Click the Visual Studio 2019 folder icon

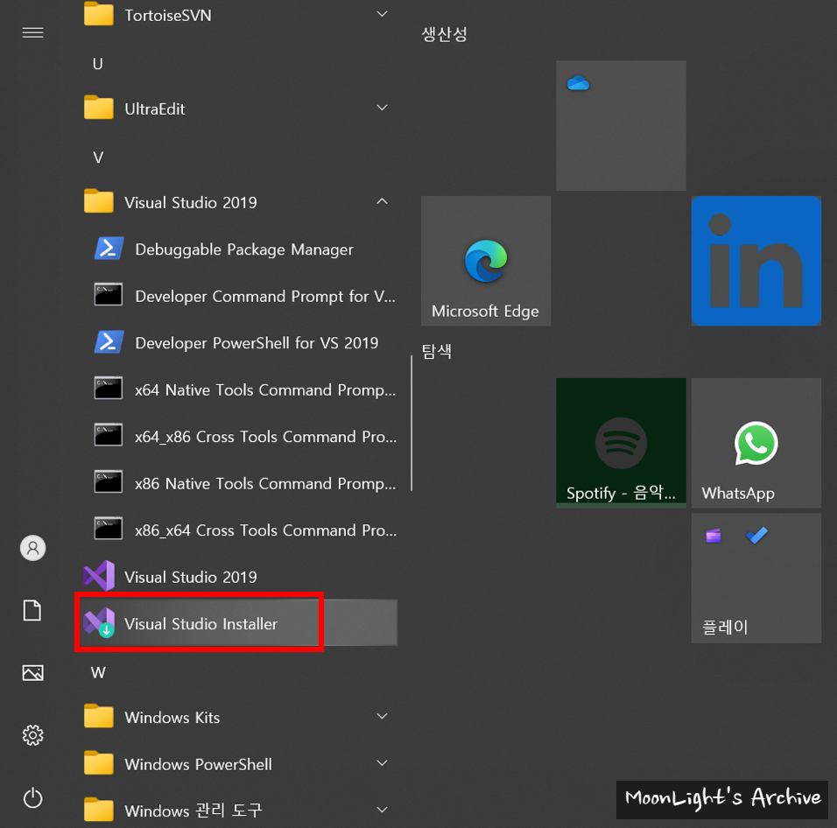[99, 201]
